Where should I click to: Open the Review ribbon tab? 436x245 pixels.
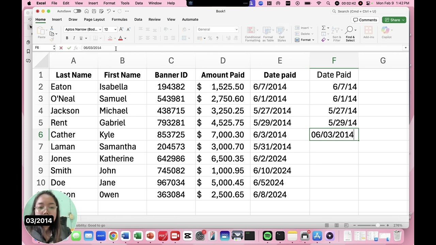pyautogui.click(x=154, y=19)
